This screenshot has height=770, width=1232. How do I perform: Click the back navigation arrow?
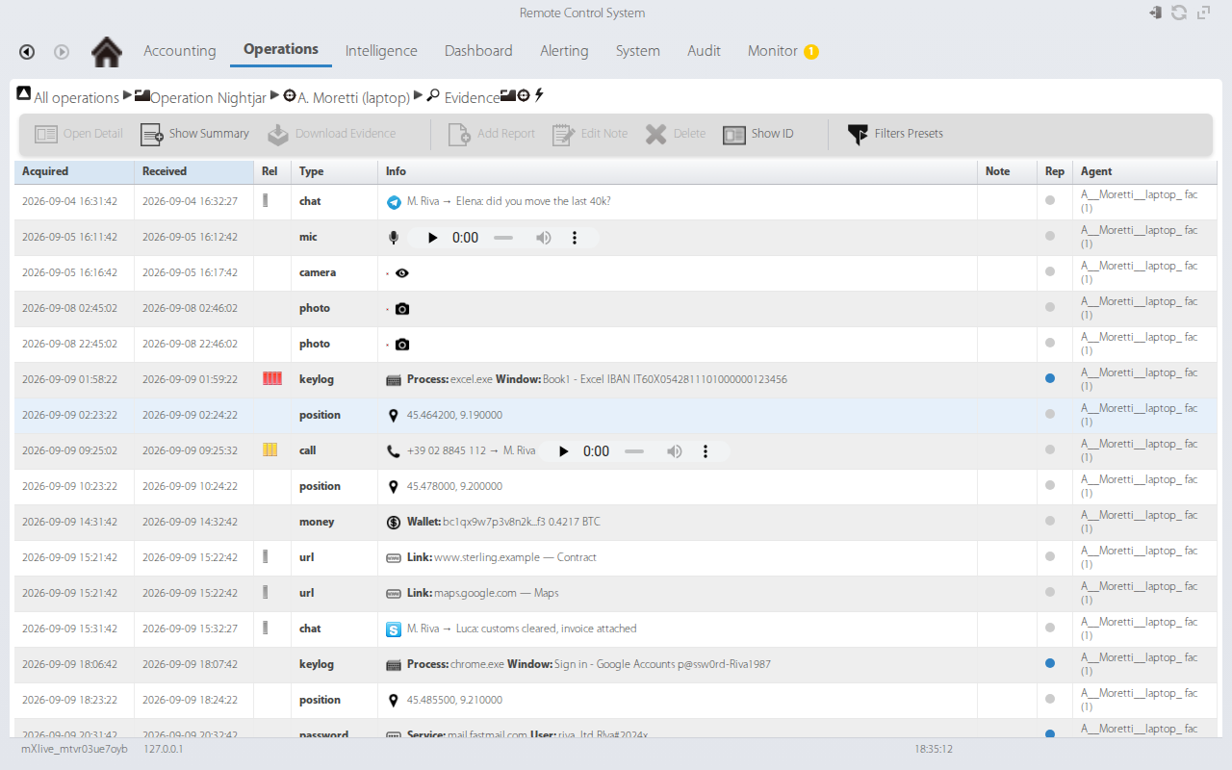pyautogui.click(x=27, y=52)
